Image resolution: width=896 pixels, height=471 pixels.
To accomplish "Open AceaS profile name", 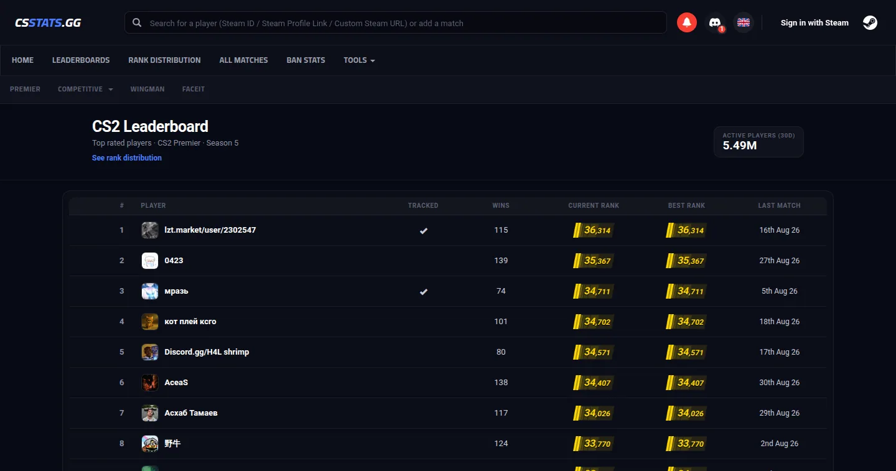I will pos(176,383).
